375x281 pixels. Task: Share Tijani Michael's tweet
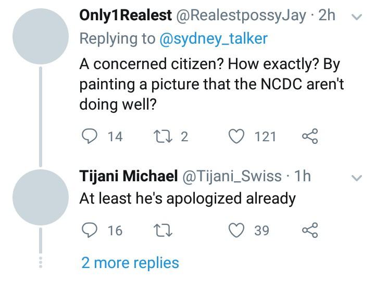click(x=310, y=230)
